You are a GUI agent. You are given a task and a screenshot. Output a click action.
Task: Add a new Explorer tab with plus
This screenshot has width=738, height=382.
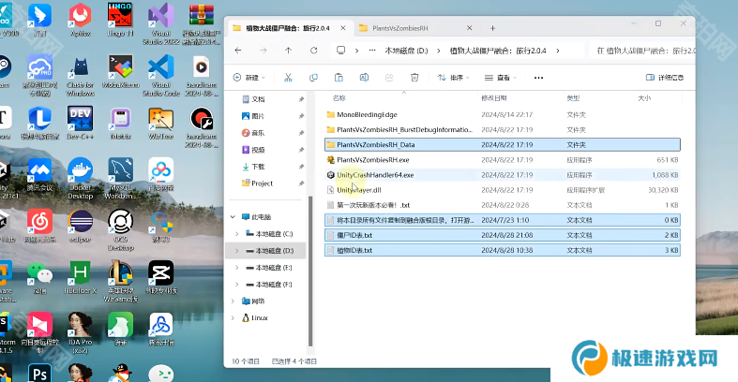pyautogui.click(x=492, y=28)
